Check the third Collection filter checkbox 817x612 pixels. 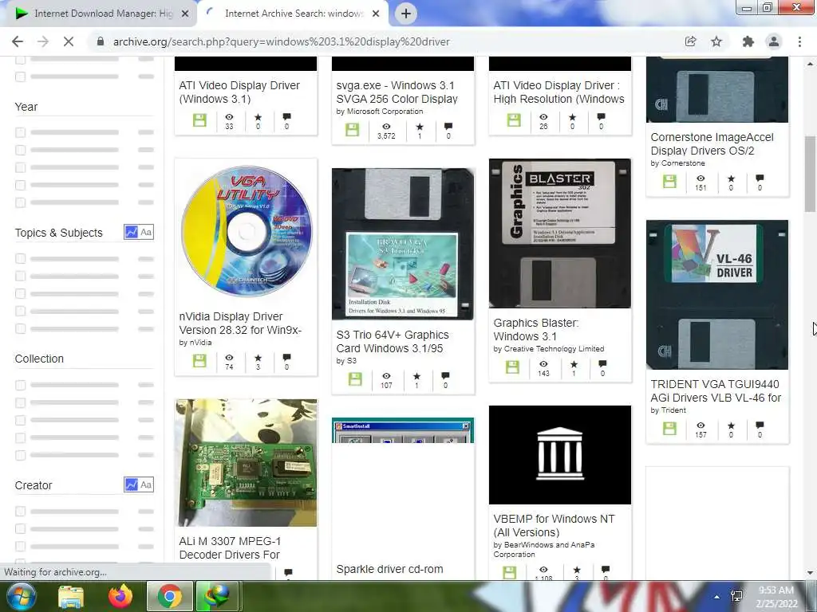coord(20,420)
